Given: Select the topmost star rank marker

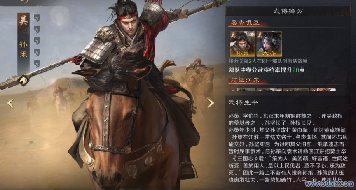Looking at the screenshot, I should tap(37, 19).
